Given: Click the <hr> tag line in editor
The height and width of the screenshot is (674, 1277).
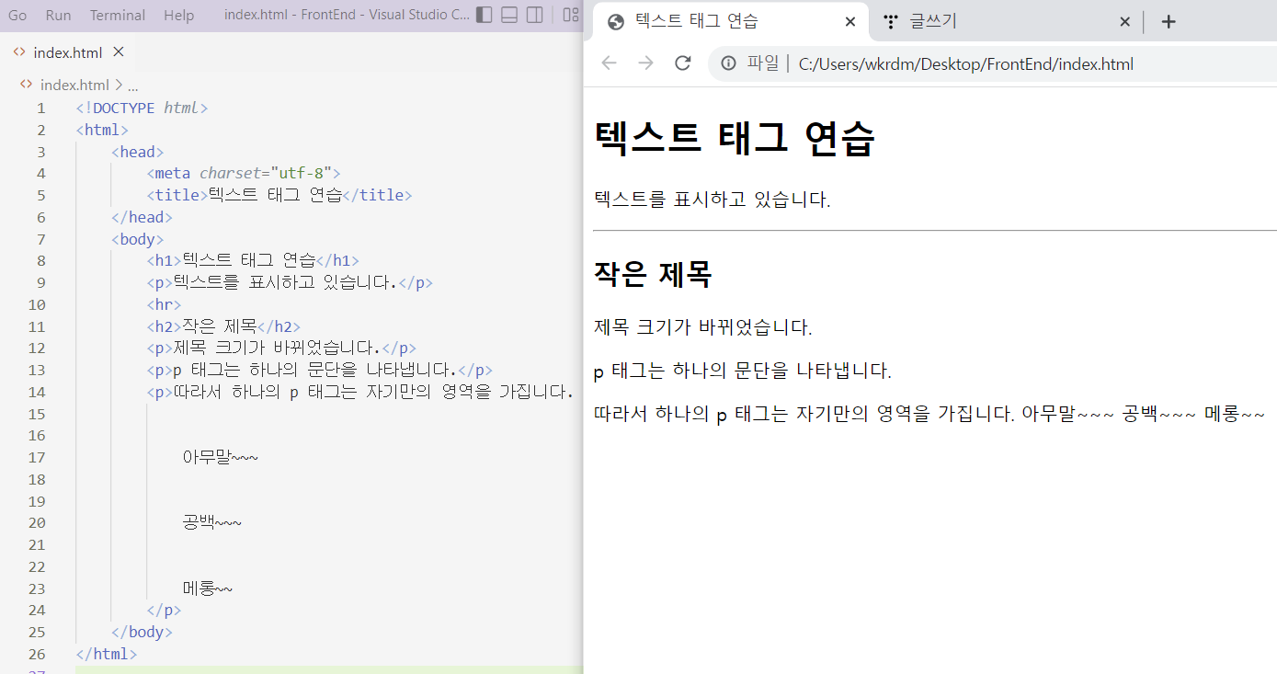Looking at the screenshot, I should click(164, 304).
